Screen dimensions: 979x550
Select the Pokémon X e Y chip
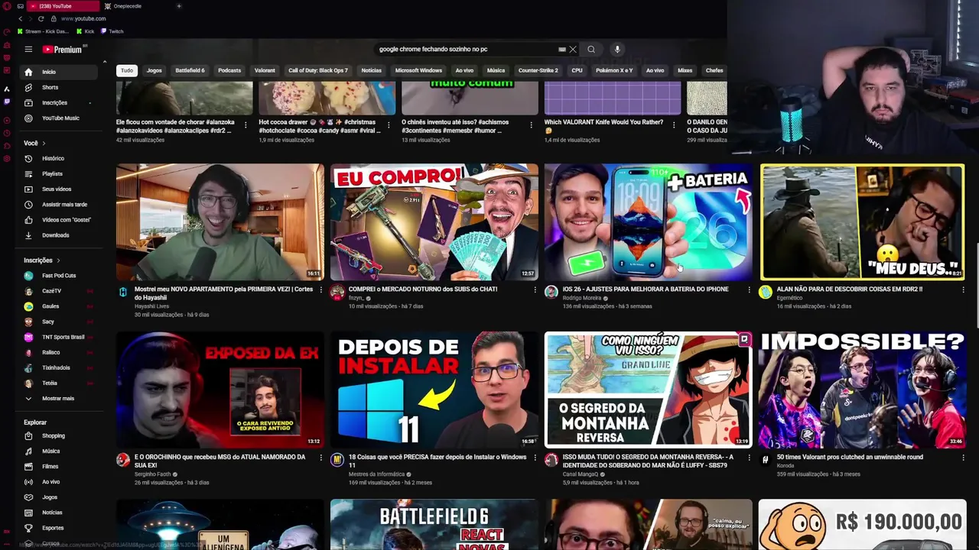tap(614, 70)
